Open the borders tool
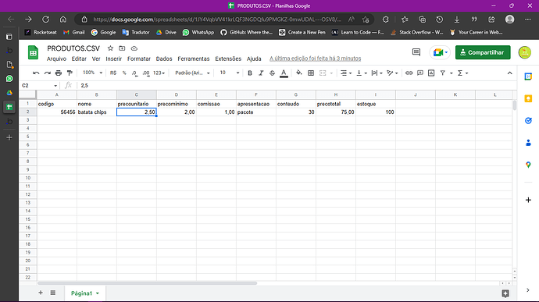Image resolution: width=539 pixels, height=302 pixels. click(x=311, y=73)
